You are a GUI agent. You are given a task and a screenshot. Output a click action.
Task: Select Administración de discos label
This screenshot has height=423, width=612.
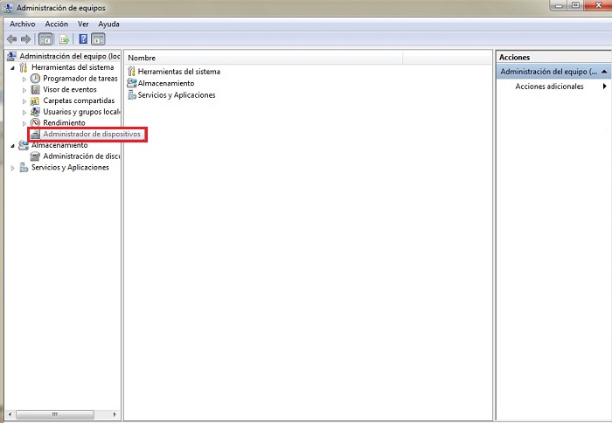tap(81, 156)
